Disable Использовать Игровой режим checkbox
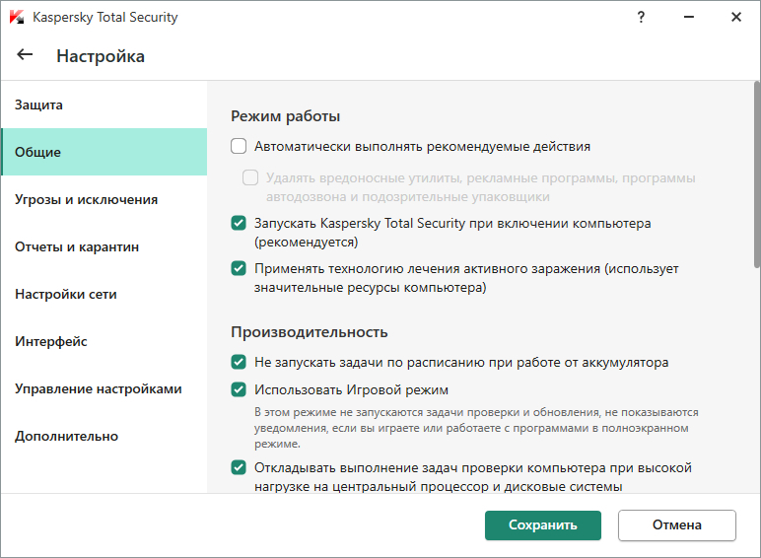This screenshot has width=761, height=558. [239, 389]
